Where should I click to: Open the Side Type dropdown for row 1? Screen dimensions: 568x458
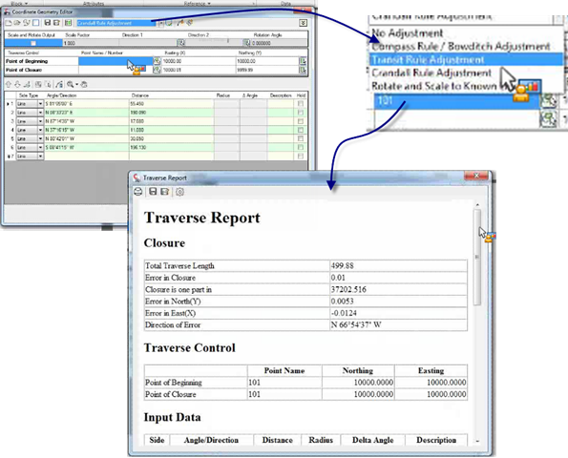click(x=40, y=104)
